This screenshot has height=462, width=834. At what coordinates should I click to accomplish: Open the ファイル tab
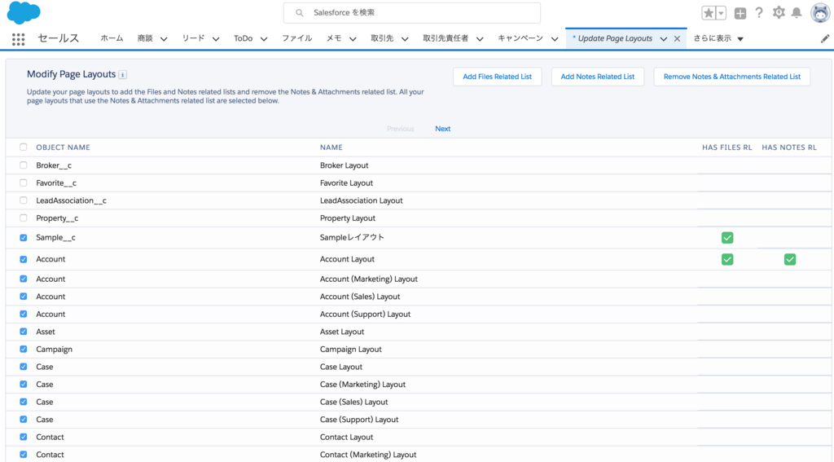coord(296,38)
